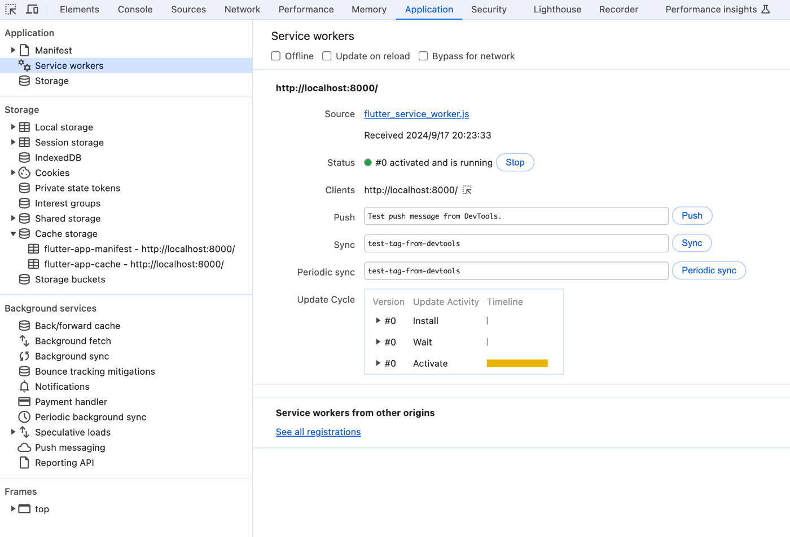Expand the top frame tree item
790x537 pixels.
pos(13,509)
